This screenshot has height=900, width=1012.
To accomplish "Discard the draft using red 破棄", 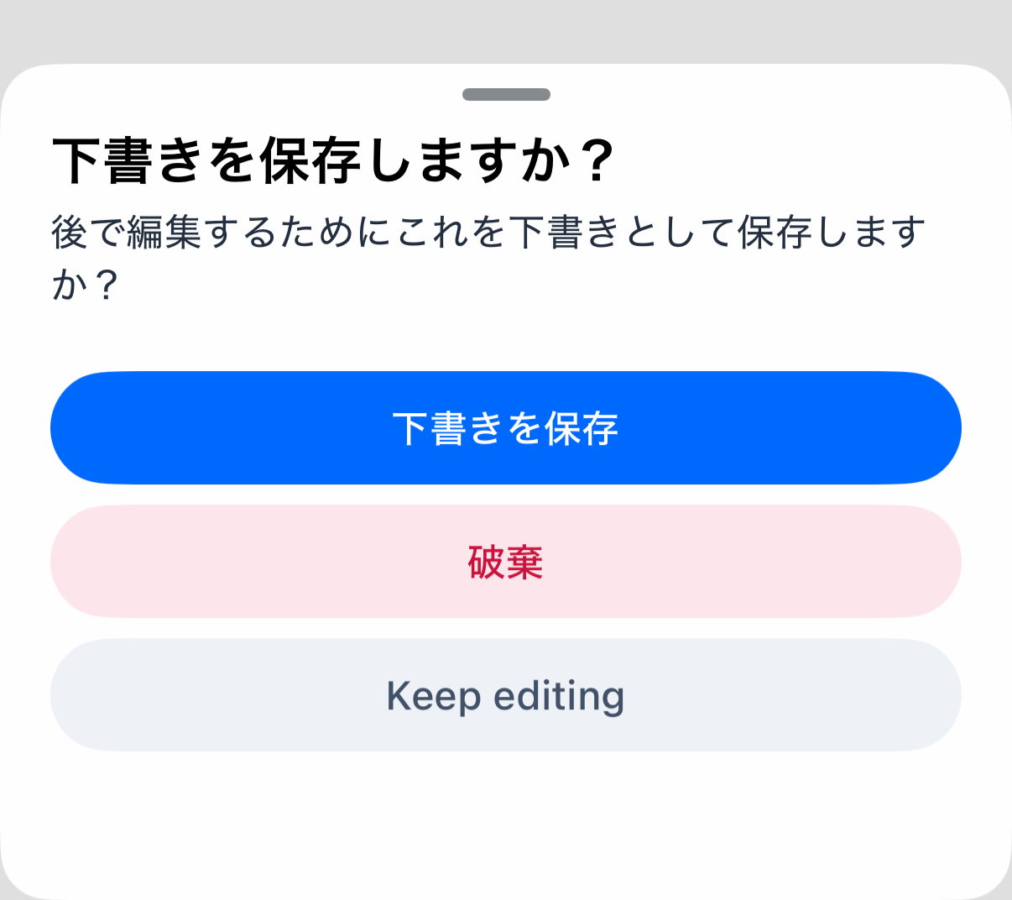I will 505,562.
